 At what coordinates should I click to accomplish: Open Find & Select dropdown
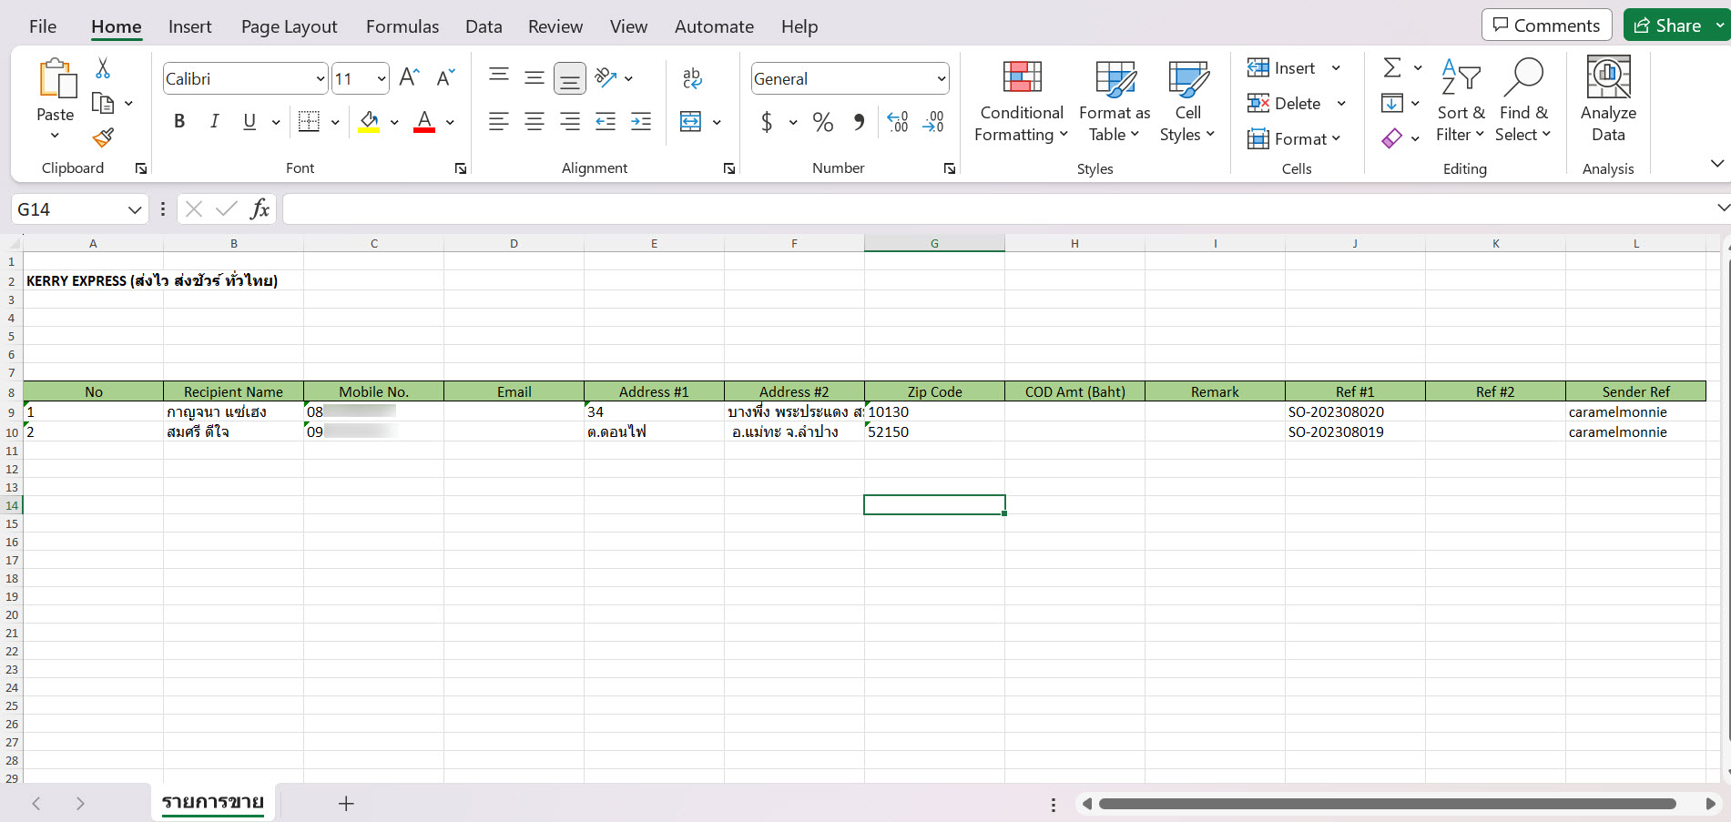(1523, 100)
